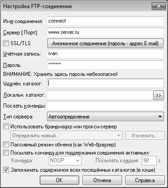Click the Изменить... button

point(145,136)
